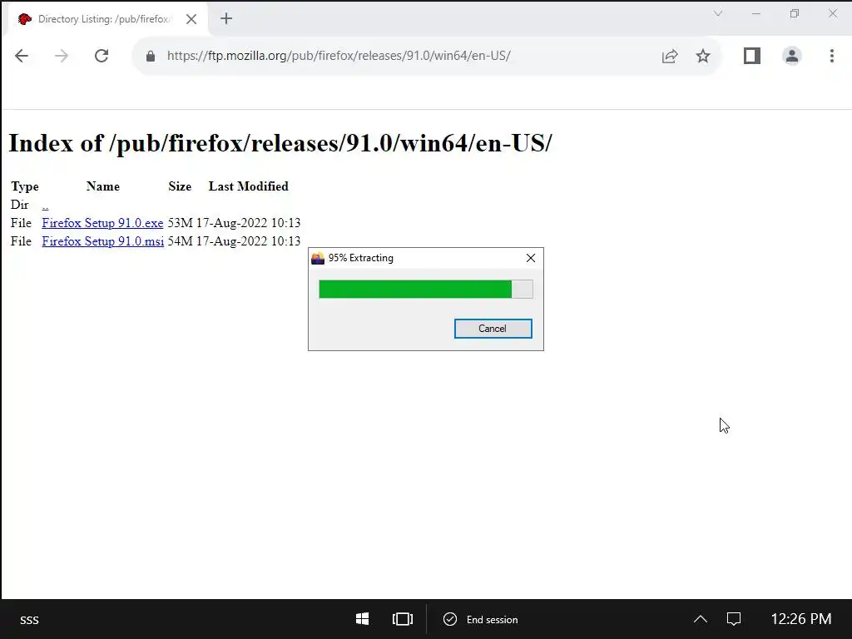The image size is (852, 639).
Task: Download Firefox Setup 91.0.exe
Action: pos(102,223)
